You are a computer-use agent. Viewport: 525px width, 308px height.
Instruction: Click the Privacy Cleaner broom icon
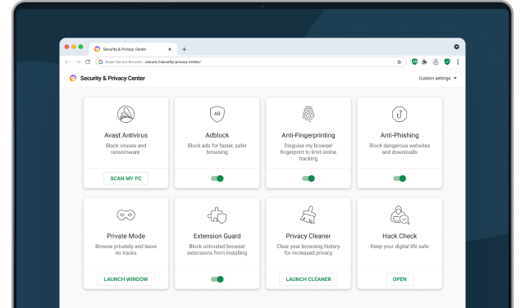[308, 215]
